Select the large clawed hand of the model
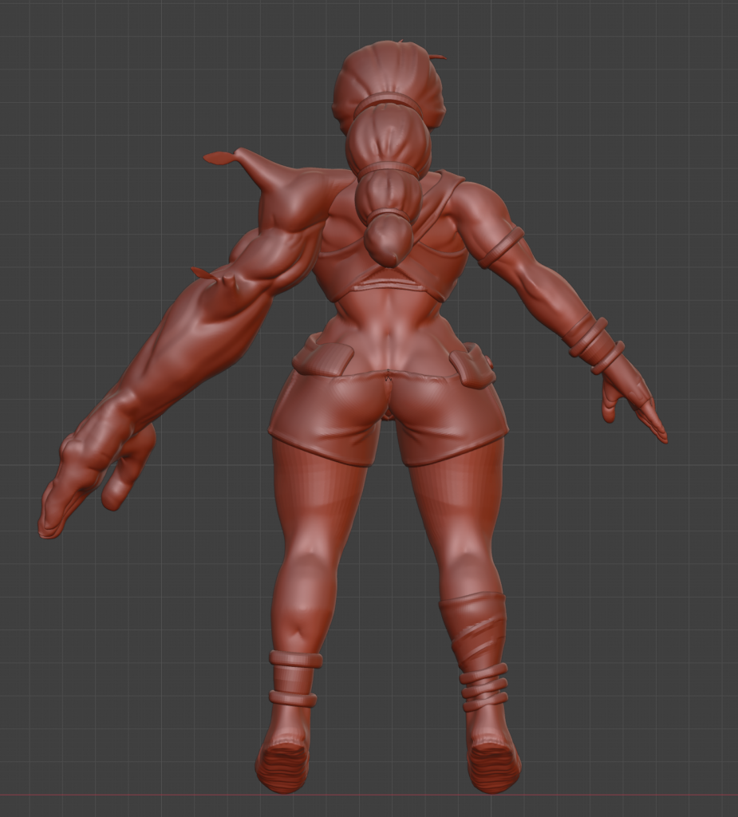 (x=88, y=471)
